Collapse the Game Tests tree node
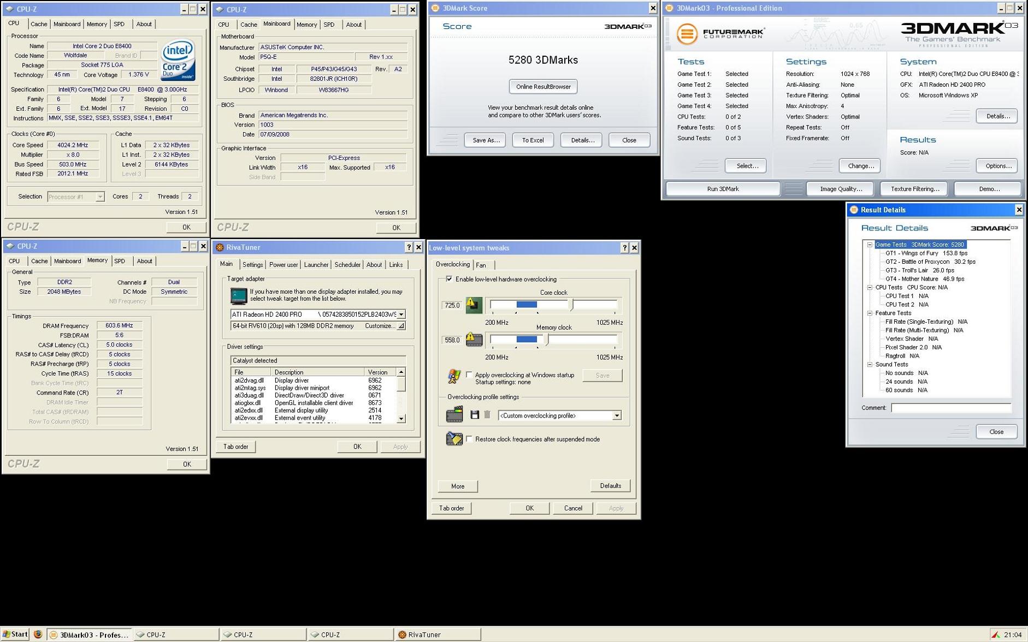1028x642 pixels. coord(870,245)
